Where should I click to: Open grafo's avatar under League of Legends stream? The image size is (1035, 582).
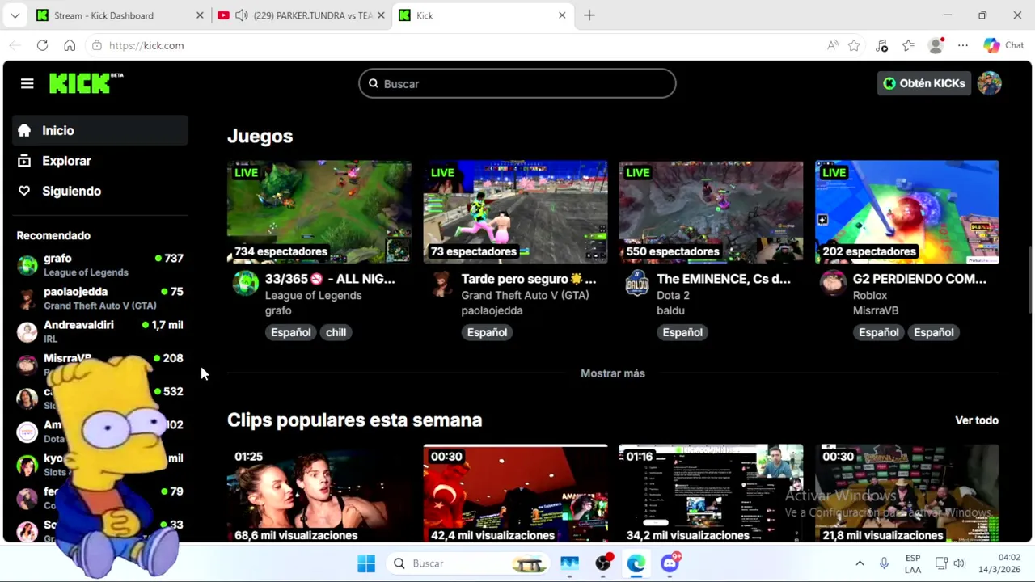coord(246,284)
